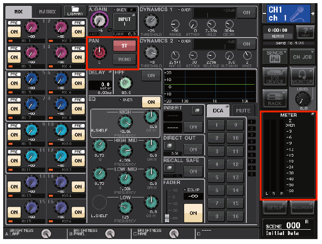Viewport: 322px width, 244px height.
Task: Open the I/O Device screen
Action: point(275,77)
